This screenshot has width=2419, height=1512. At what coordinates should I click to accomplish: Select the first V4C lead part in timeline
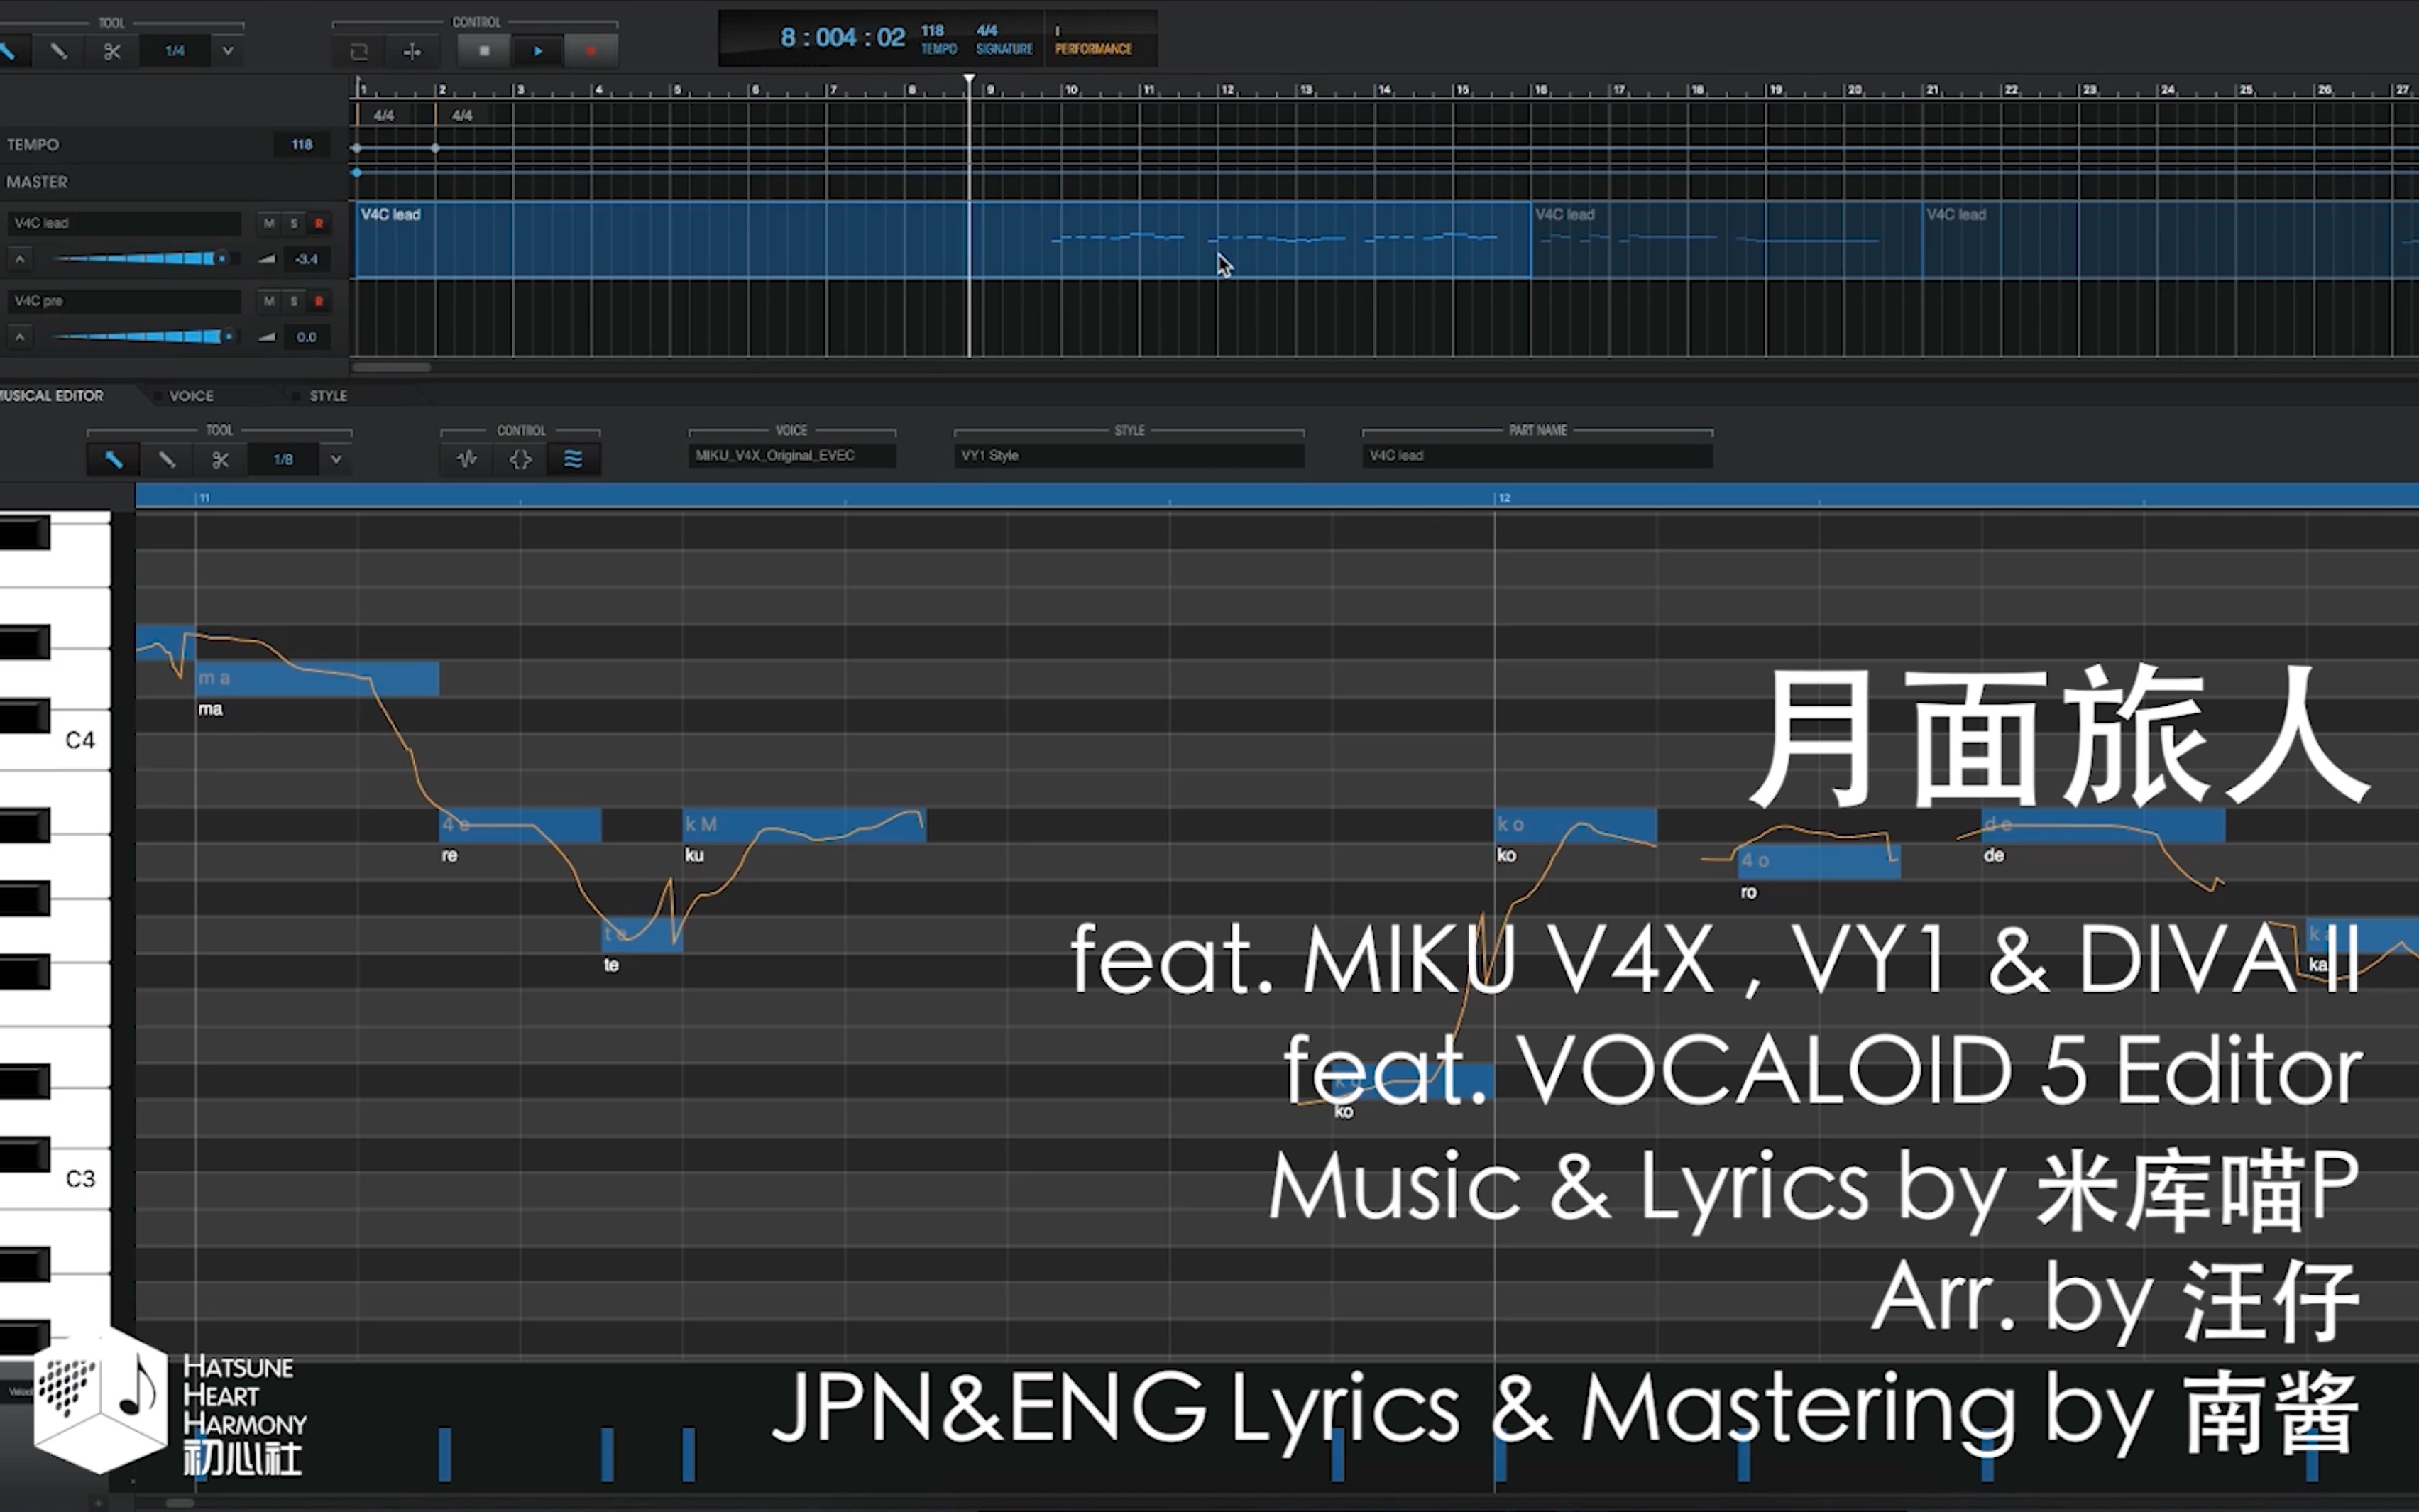[943, 240]
